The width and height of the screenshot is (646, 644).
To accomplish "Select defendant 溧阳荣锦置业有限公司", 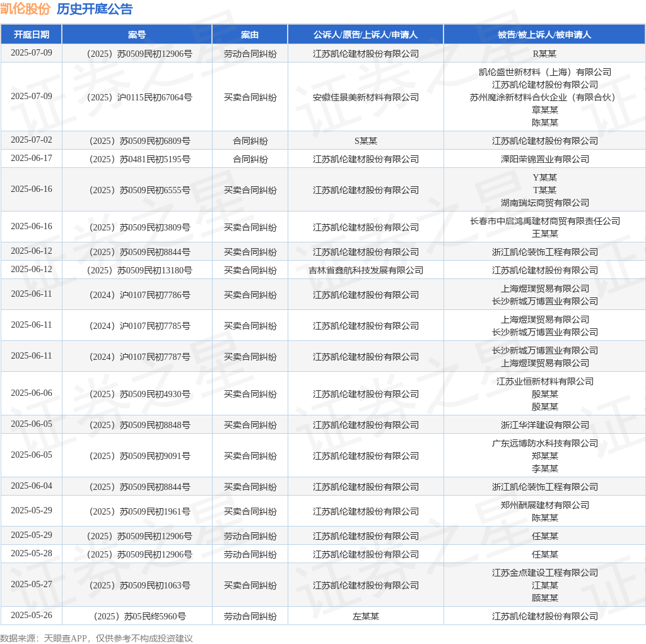I will [544, 159].
